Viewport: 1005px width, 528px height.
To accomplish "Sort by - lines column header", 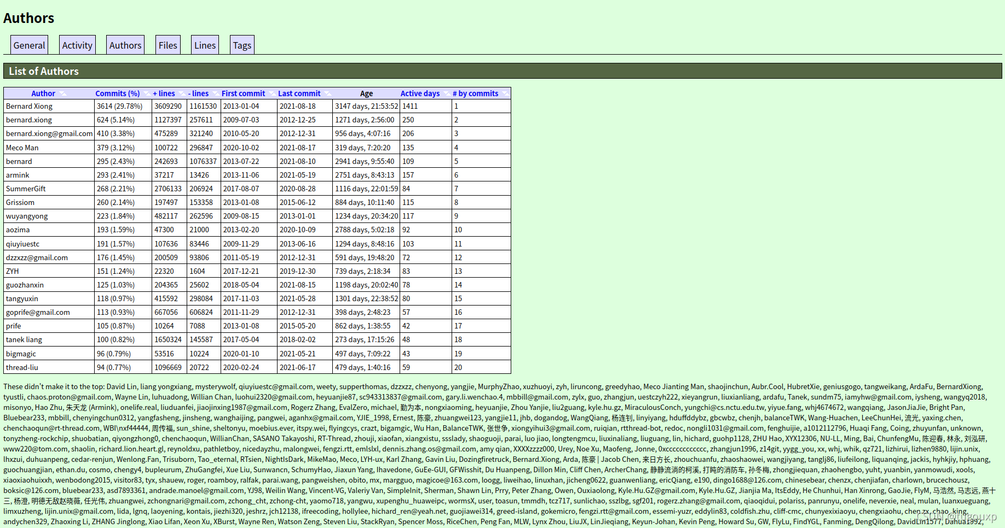I will click(x=199, y=93).
